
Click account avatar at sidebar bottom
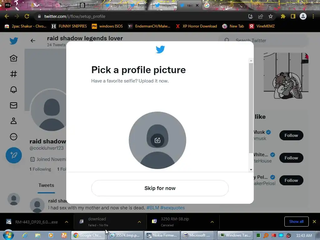(x=14, y=199)
